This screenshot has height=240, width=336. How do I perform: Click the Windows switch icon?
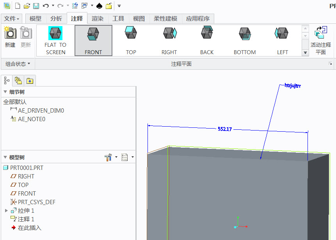click(84, 6)
